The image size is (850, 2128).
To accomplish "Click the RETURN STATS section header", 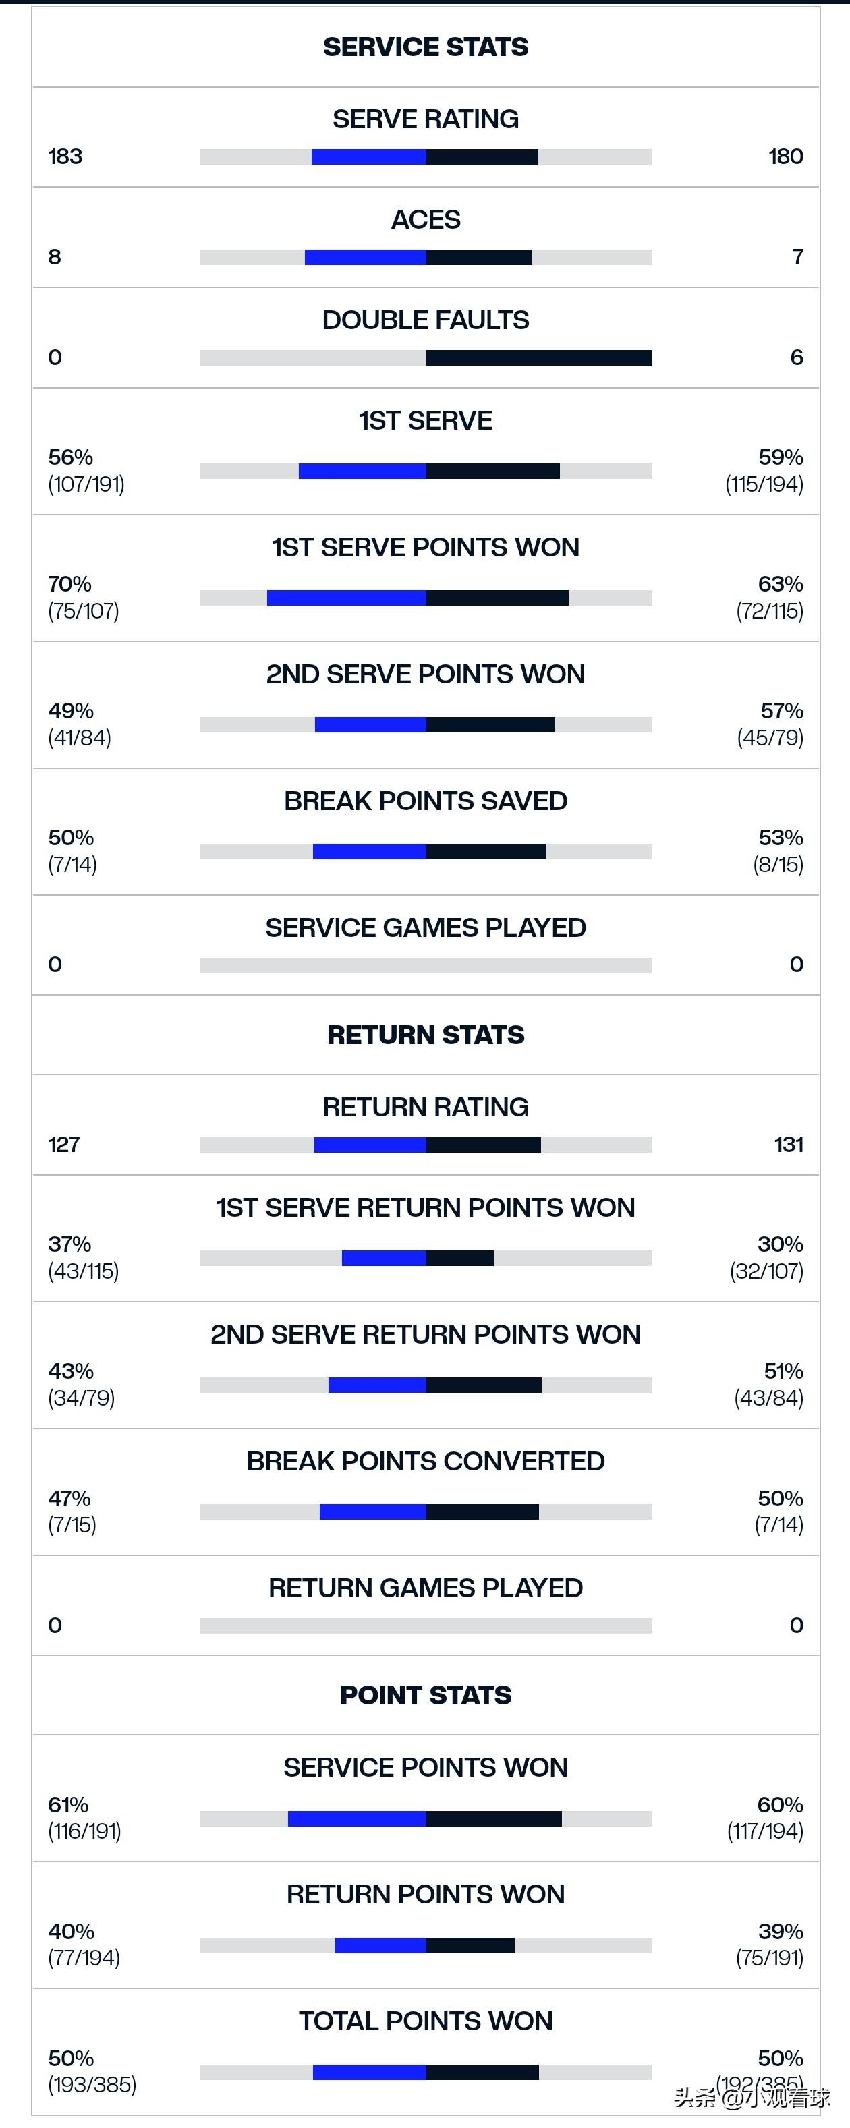I will [426, 1034].
